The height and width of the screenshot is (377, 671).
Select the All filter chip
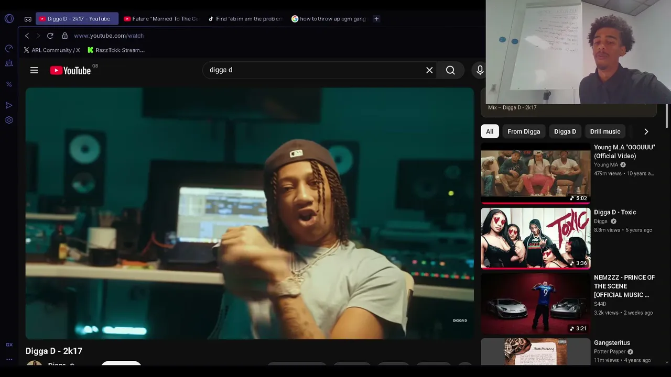[x=490, y=131]
